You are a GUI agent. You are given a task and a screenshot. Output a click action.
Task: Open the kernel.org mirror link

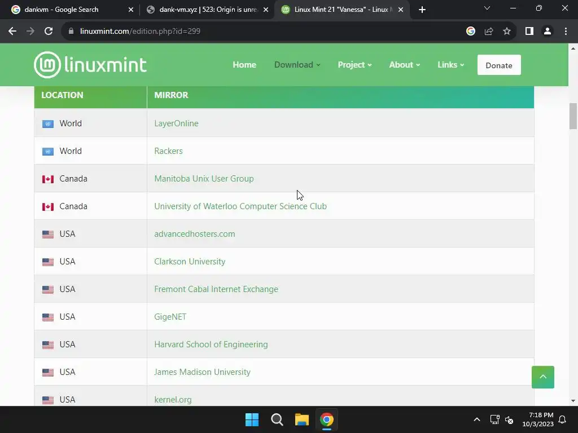point(173,400)
